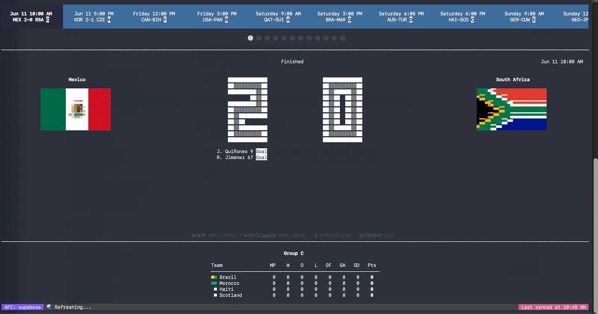Click South Africa's big score digit 0
The height and width of the screenshot is (314, 598).
tap(343, 110)
